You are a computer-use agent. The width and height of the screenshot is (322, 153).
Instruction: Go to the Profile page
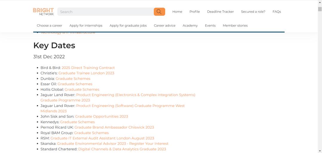(x=194, y=12)
